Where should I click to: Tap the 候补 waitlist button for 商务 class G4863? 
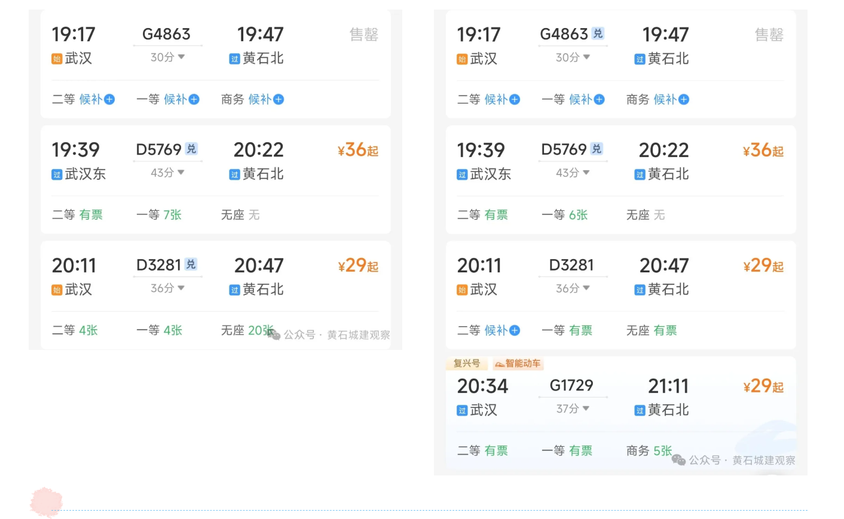click(x=263, y=99)
